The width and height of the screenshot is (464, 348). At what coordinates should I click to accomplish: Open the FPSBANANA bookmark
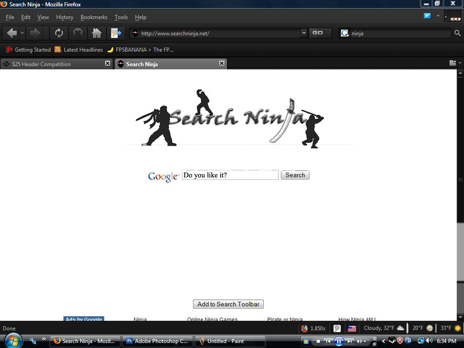tap(140, 50)
